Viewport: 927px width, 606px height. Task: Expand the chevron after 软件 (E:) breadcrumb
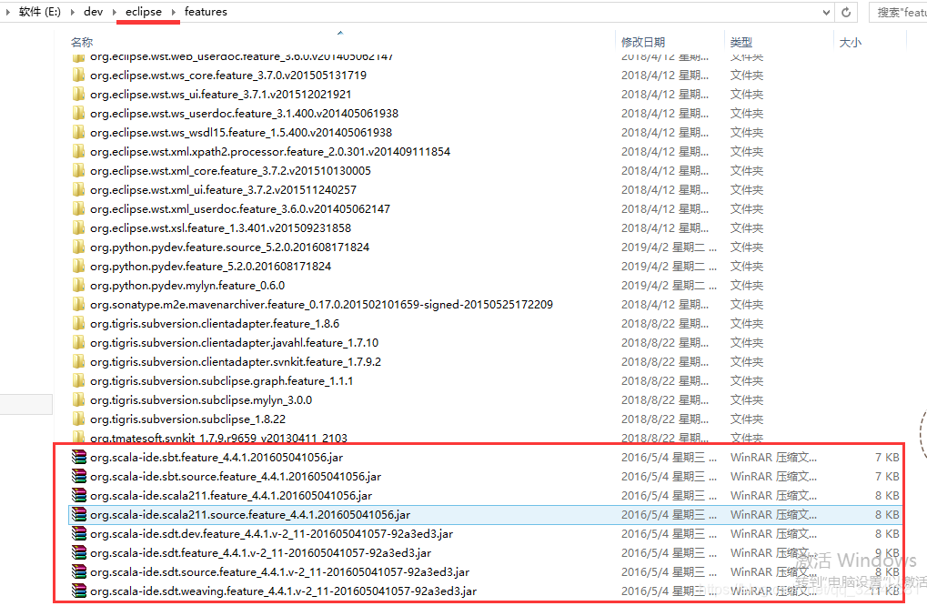pos(72,12)
